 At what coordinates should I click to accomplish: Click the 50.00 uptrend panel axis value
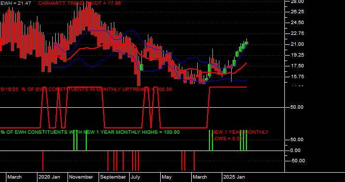tap(298, 107)
